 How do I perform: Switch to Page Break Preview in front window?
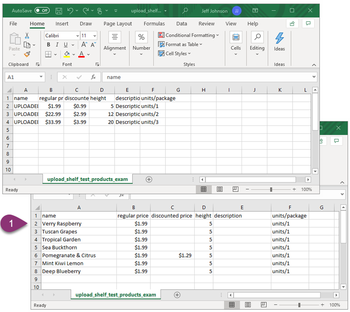click(x=235, y=189)
